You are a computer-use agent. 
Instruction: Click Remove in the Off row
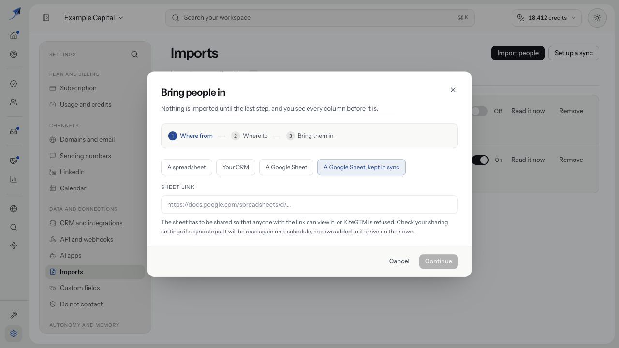pyautogui.click(x=571, y=111)
